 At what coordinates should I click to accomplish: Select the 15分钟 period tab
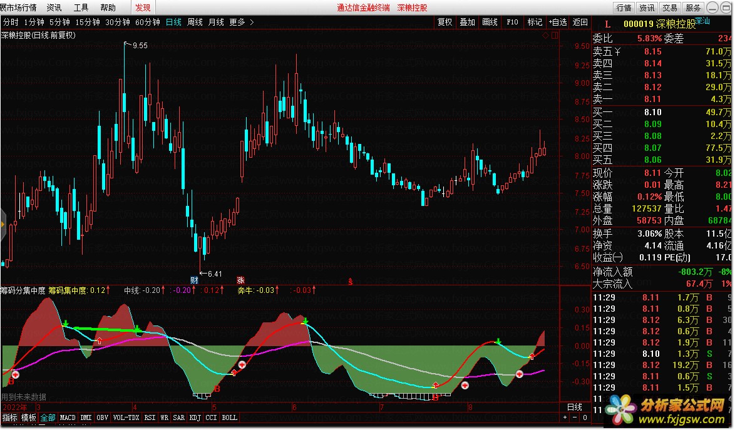pyautogui.click(x=88, y=22)
